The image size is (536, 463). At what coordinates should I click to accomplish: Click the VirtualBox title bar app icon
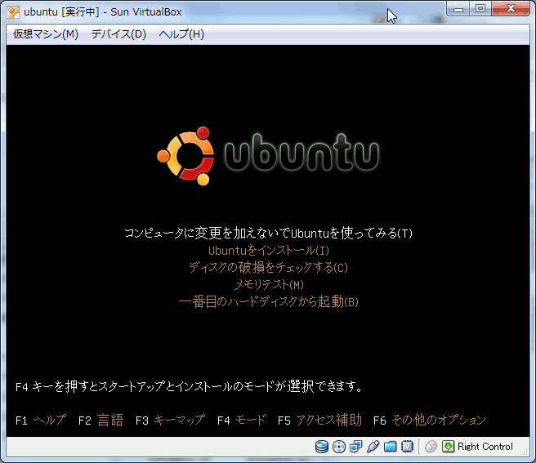point(14,12)
